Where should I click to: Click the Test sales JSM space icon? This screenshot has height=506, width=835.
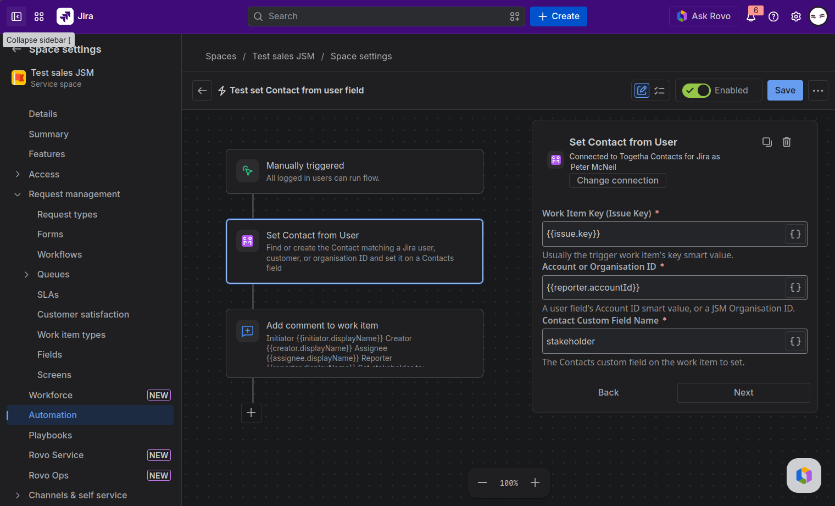19,78
